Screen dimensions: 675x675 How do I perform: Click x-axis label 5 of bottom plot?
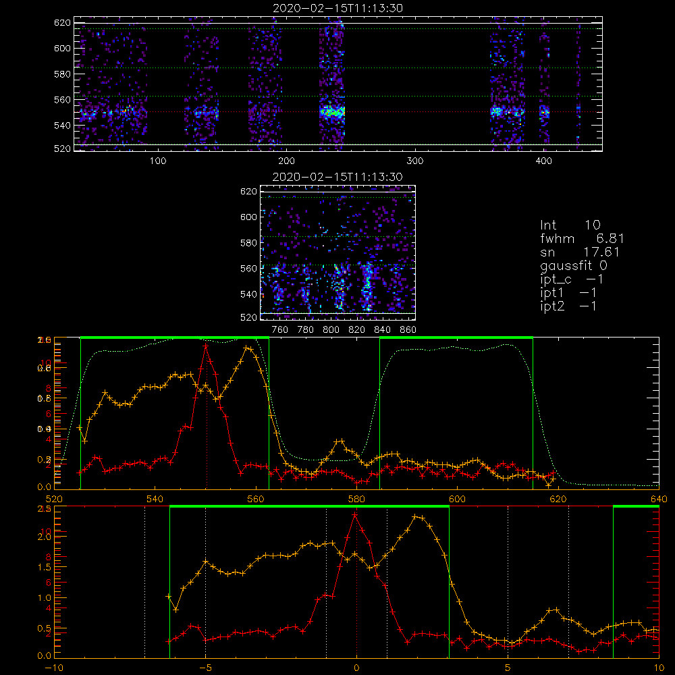click(x=508, y=668)
